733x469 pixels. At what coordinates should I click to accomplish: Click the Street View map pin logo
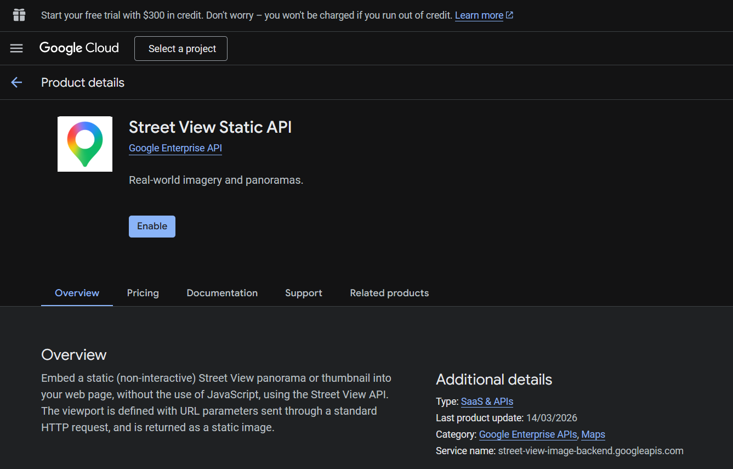tap(85, 144)
